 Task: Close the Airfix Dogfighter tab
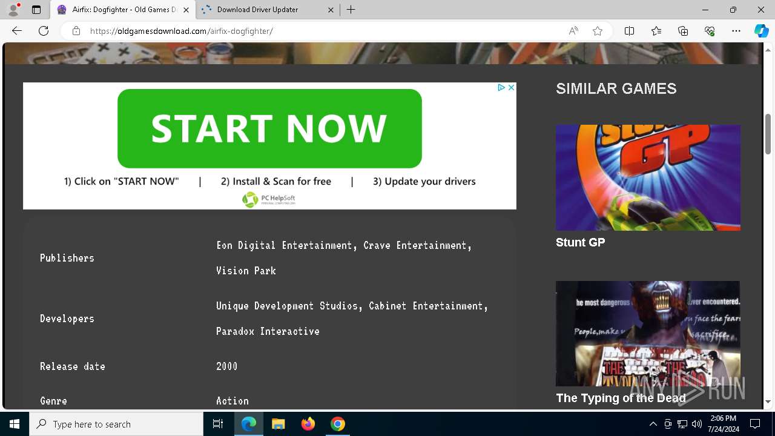point(186,10)
